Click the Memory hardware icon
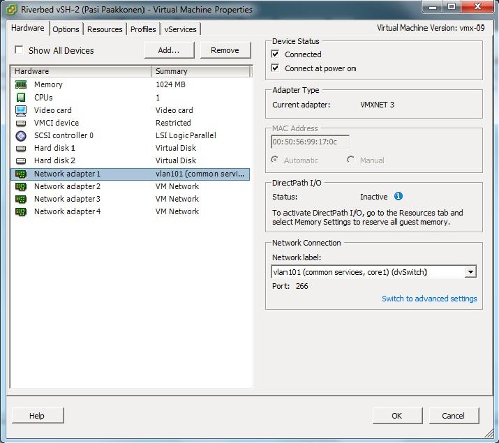The image size is (499, 443). pyautogui.click(x=21, y=84)
